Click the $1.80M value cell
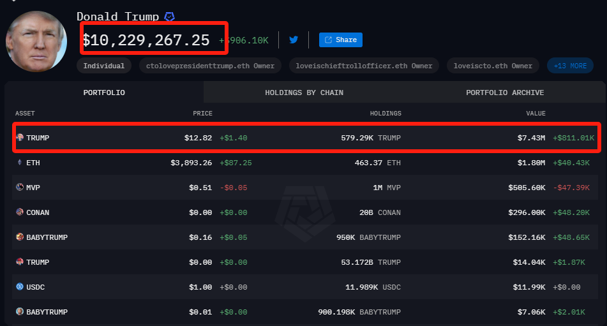 531,163
